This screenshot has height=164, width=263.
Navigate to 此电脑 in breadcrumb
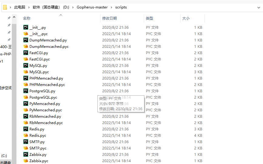coord(20,7)
